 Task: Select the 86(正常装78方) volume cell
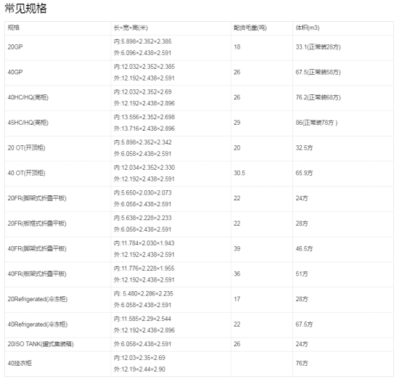[316, 123]
